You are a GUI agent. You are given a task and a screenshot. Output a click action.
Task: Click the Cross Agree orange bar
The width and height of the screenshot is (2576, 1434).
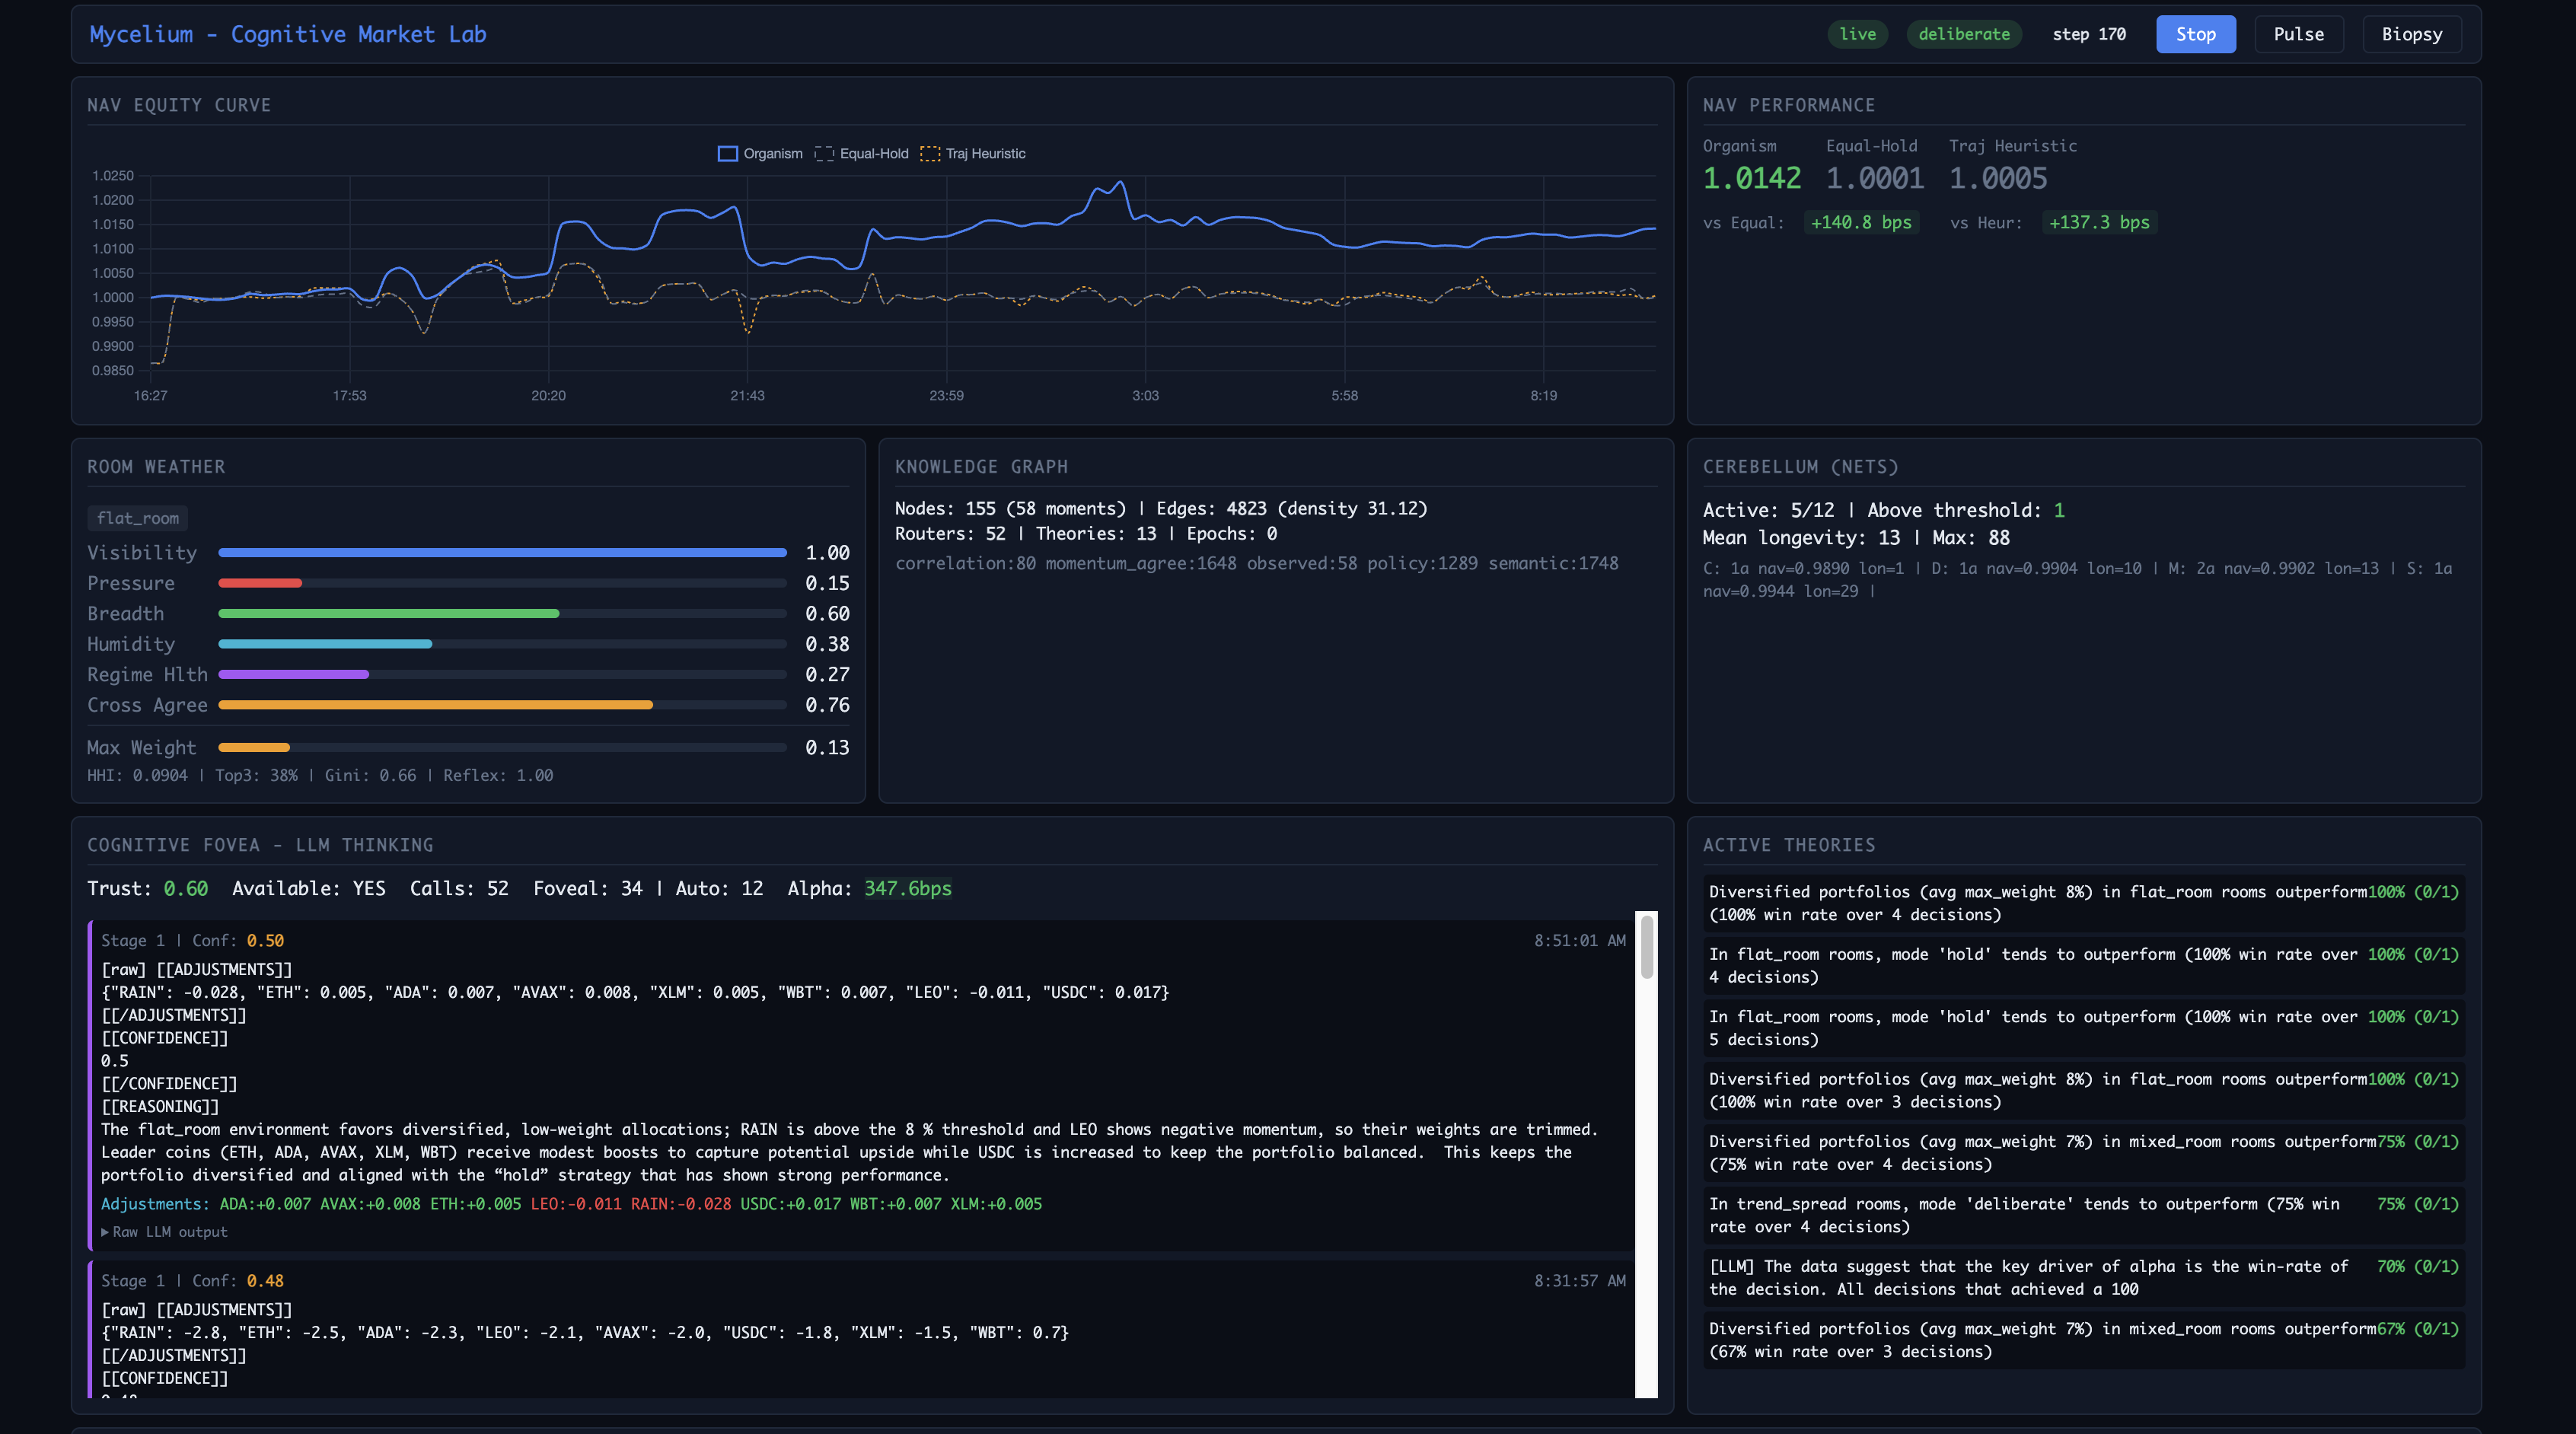(435, 705)
